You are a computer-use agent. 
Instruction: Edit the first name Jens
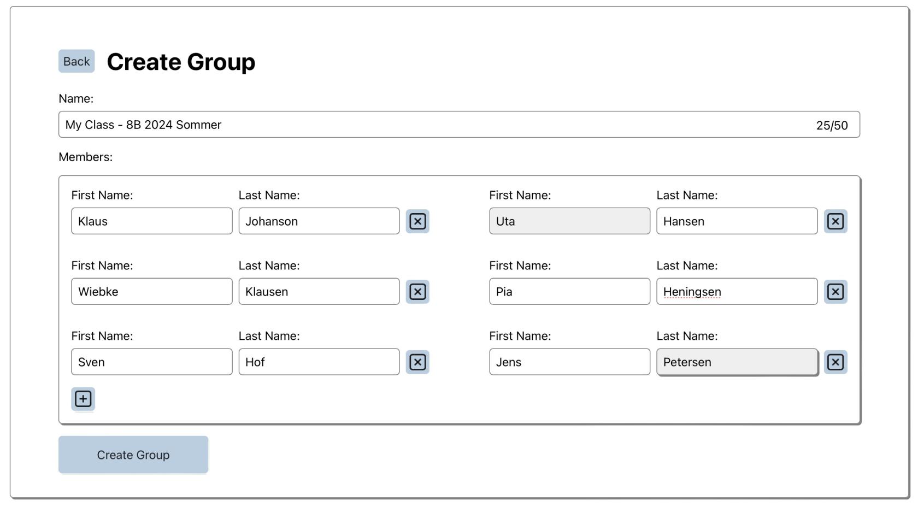coord(569,362)
